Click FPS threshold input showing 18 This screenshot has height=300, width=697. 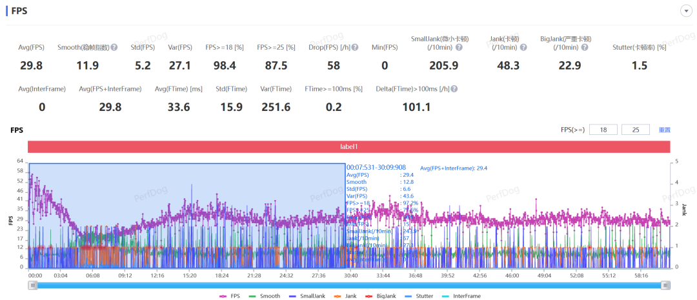pyautogui.click(x=603, y=130)
